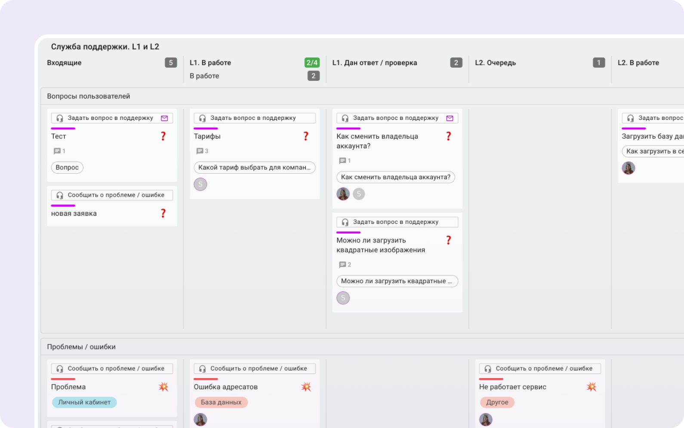
Task: Collapse the Проблемы / ошибки swimlane
Action: pyautogui.click(x=81, y=347)
